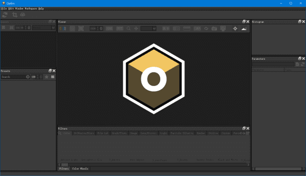The height and width of the screenshot is (176, 306).
Task: Toggle the A/B side-by-side comparison icon
Action: pos(166,29)
